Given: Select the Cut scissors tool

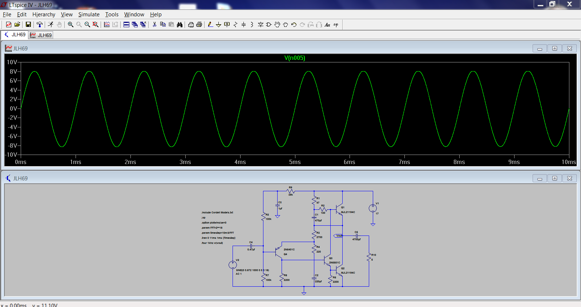Looking at the screenshot, I should coord(154,25).
